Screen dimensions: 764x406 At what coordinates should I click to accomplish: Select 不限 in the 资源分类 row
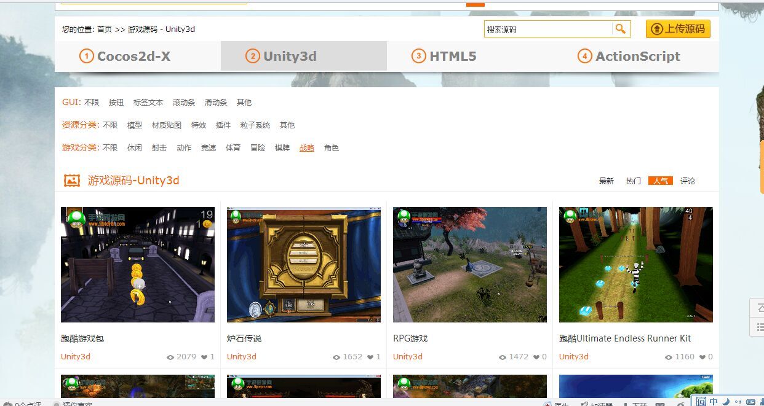pos(110,125)
